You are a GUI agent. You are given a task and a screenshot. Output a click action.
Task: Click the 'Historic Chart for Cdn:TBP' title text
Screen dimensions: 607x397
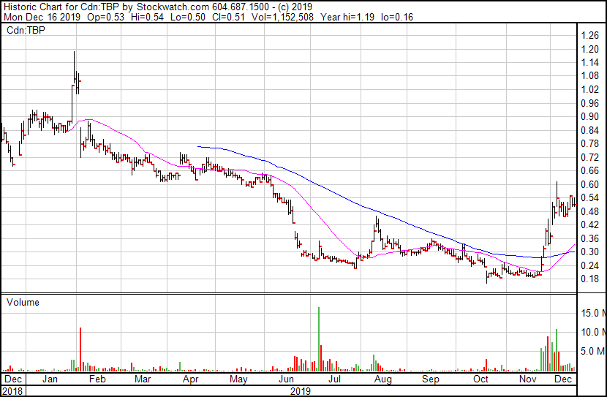[61, 7]
